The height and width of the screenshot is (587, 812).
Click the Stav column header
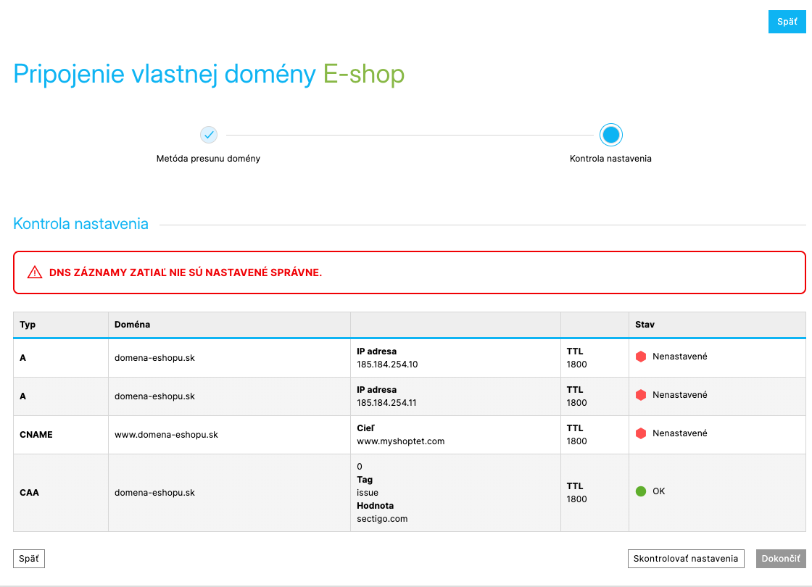[645, 325]
